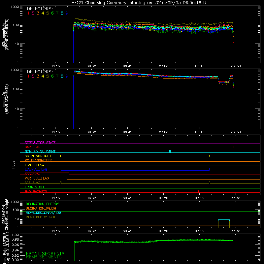264x264 pixels.
Task: Select detector 9 label in front segments legend
Action: (x=67, y=13)
